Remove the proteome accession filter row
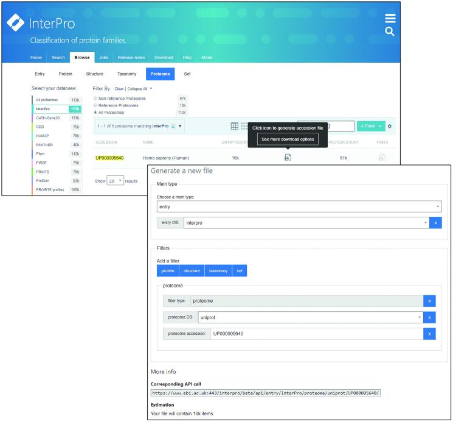The width and height of the screenshot is (453, 422). [429, 334]
